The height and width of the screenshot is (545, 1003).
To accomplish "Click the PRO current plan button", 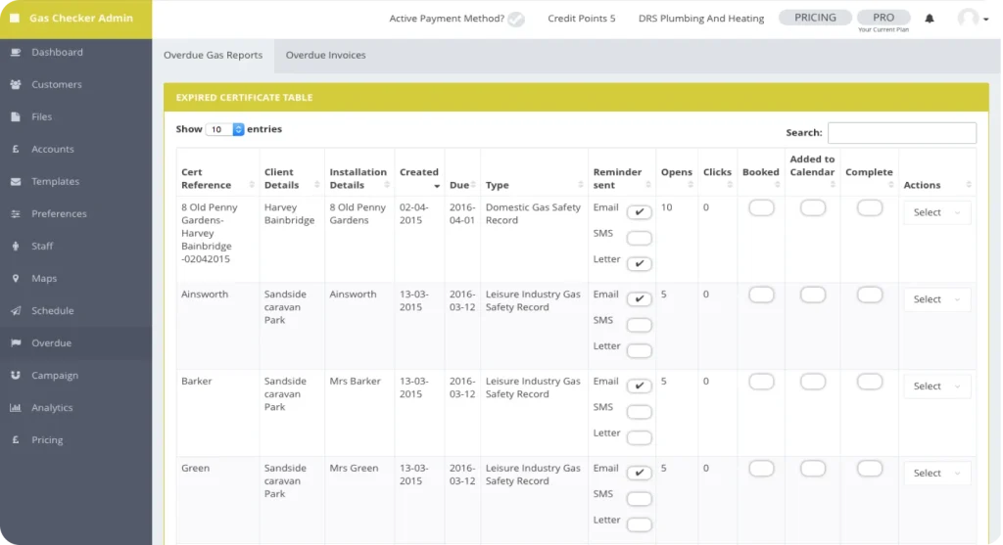I will (x=883, y=18).
